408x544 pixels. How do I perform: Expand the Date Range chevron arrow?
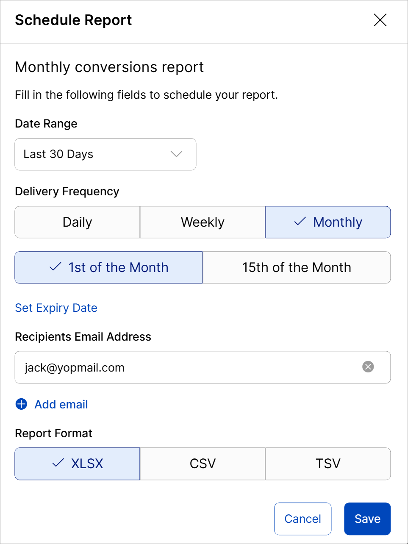tap(176, 154)
